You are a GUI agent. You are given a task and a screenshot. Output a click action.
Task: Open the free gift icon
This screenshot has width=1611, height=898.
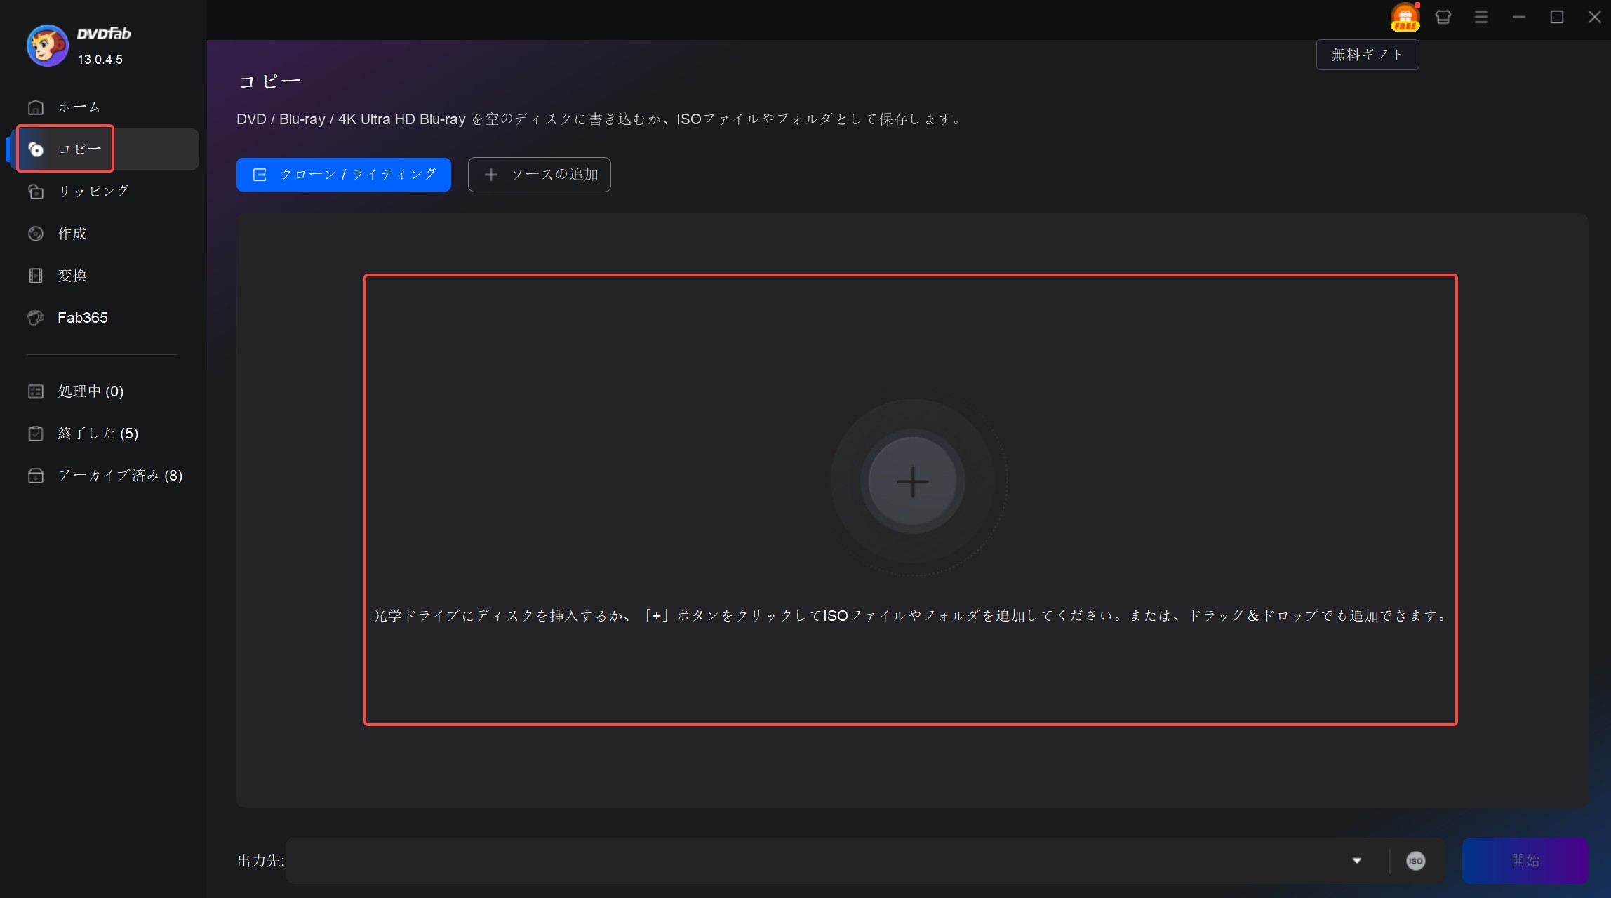coord(1405,18)
